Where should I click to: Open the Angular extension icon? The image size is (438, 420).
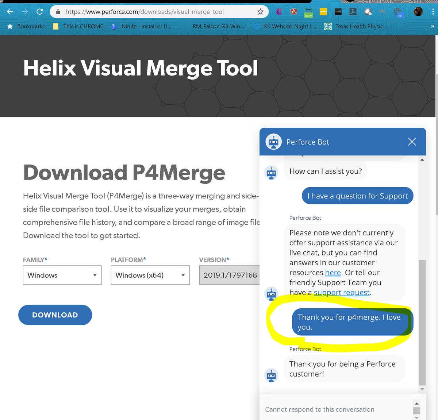[294, 12]
